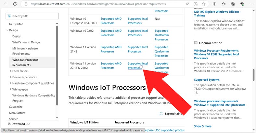Click Supported Processors column header
256x133 pixels.
[x=129, y=122]
